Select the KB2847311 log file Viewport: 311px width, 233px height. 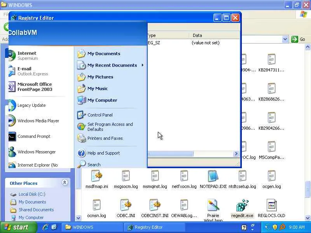point(271,63)
